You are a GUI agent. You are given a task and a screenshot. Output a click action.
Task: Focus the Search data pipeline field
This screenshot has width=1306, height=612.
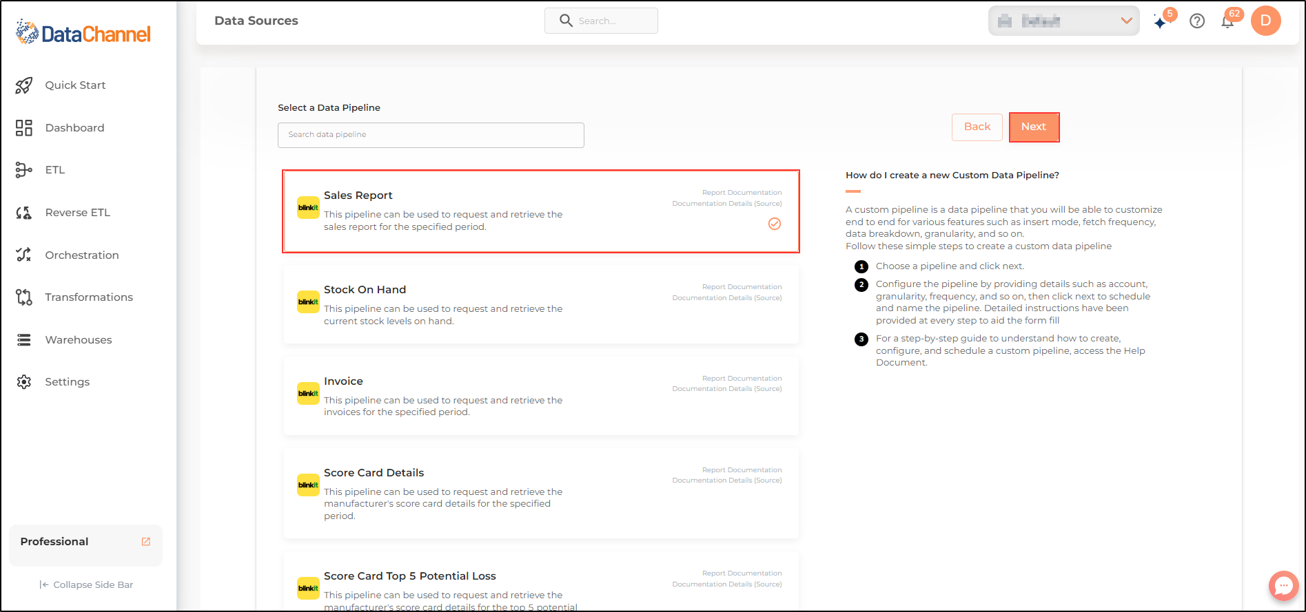point(431,135)
